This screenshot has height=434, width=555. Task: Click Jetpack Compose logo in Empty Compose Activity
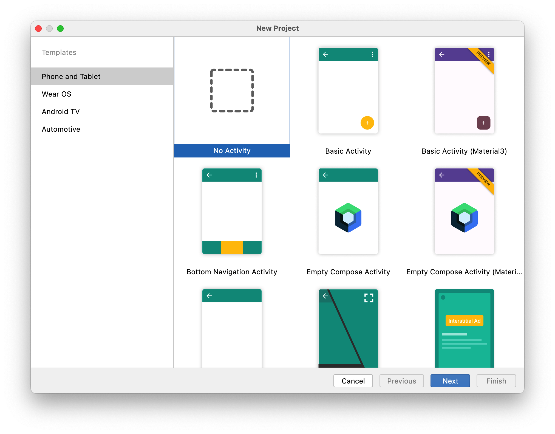(x=348, y=218)
